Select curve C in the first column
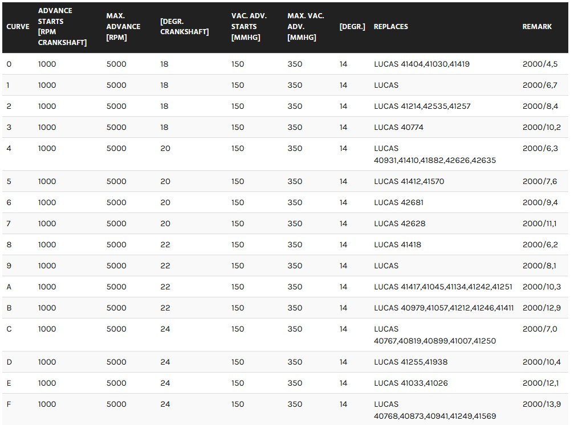The width and height of the screenshot is (574, 425). coord(9,329)
